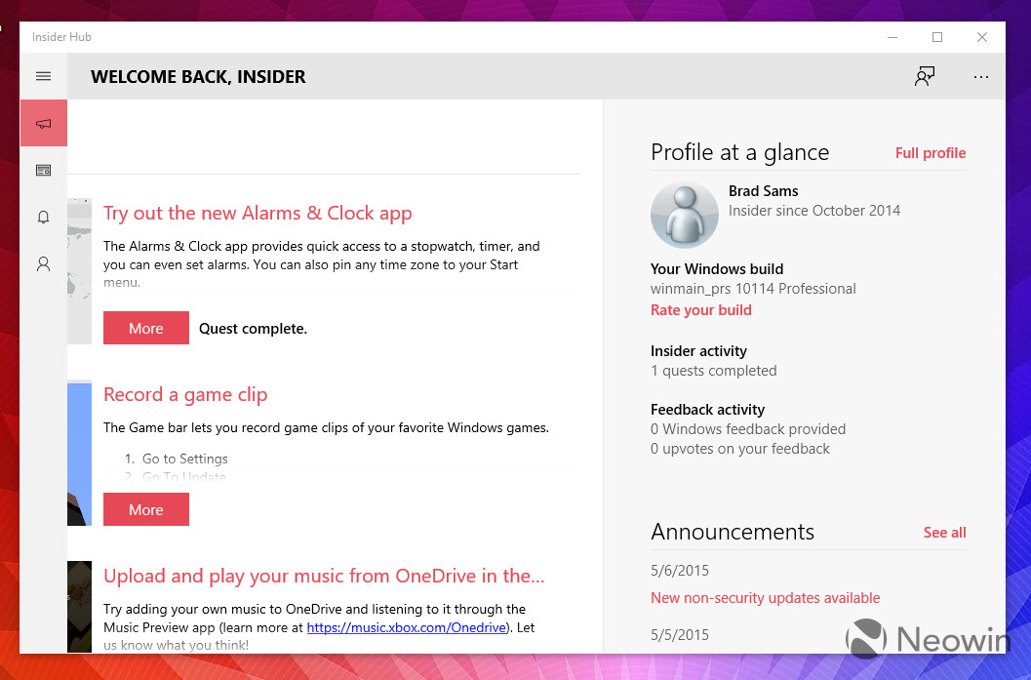
Task: Click More under Record a game clip
Action: tap(146, 509)
